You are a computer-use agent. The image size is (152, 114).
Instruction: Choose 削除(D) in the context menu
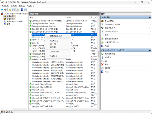pyautogui.click(x=58, y=47)
